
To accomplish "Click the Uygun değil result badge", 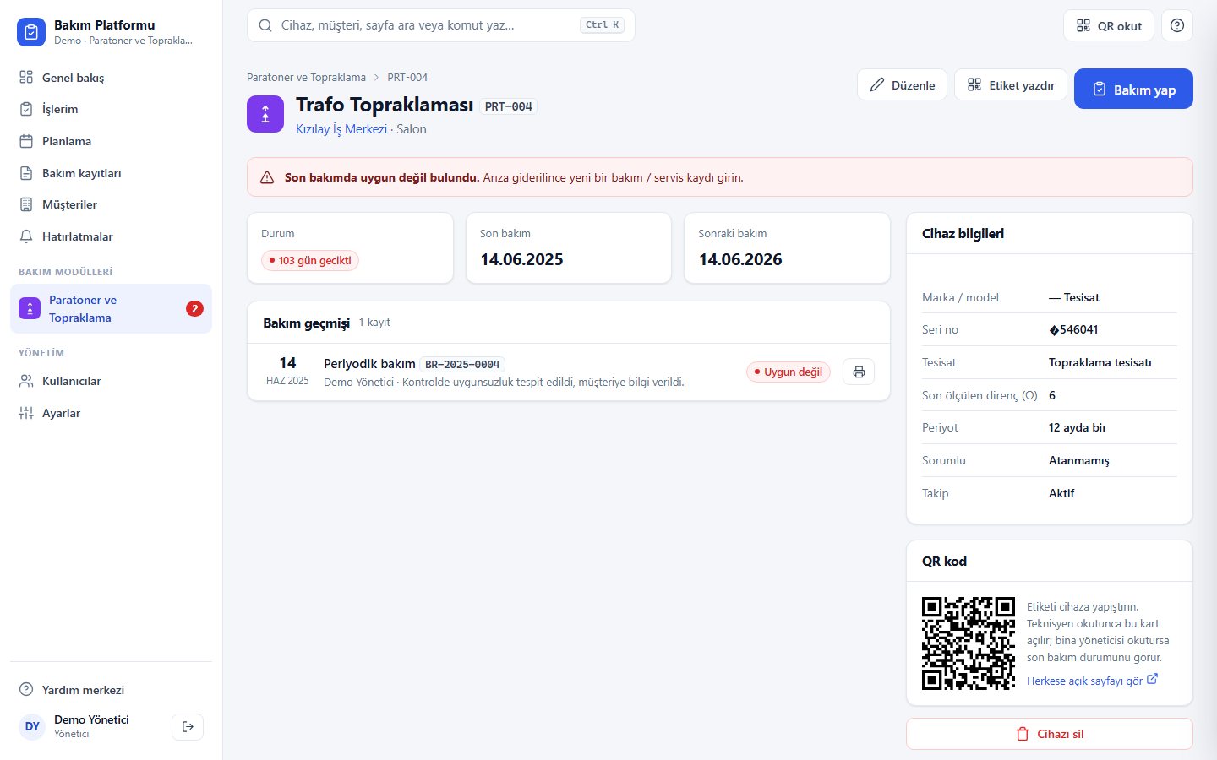I will (789, 372).
